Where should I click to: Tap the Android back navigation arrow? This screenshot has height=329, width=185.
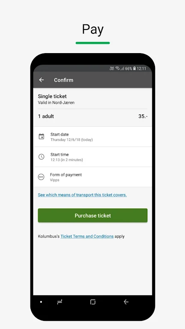126,302
